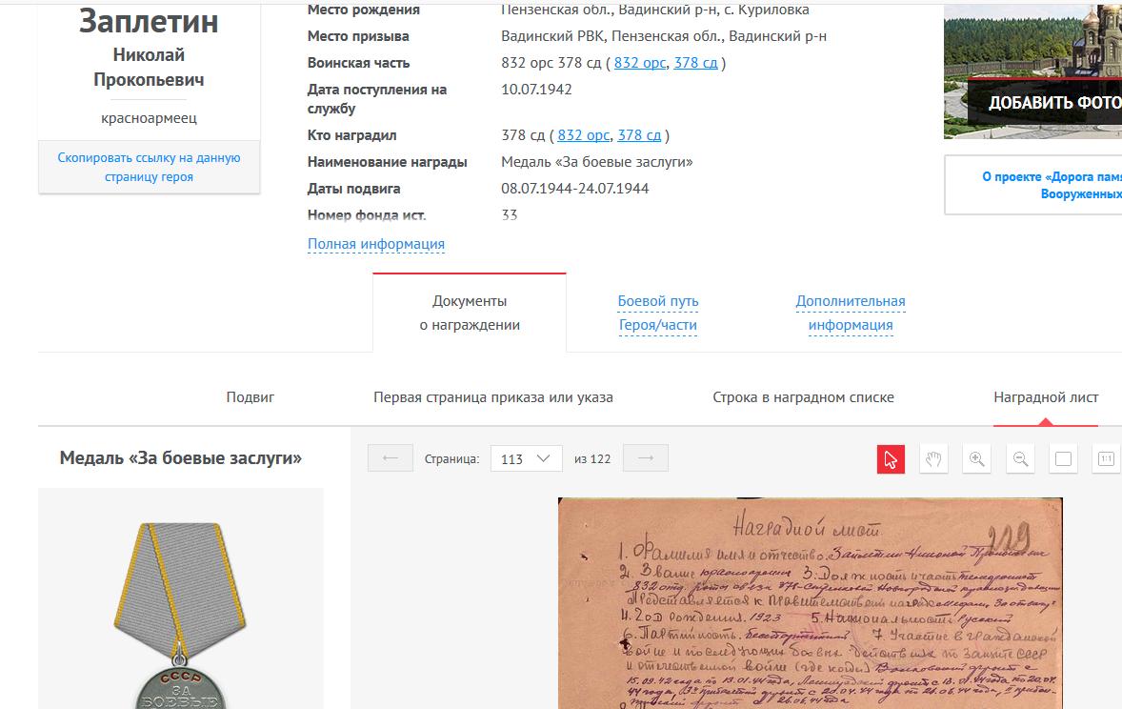The width and height of the screenshot is (1122, 709).
Task: Go to next page arrow
Action: [646, 458]
